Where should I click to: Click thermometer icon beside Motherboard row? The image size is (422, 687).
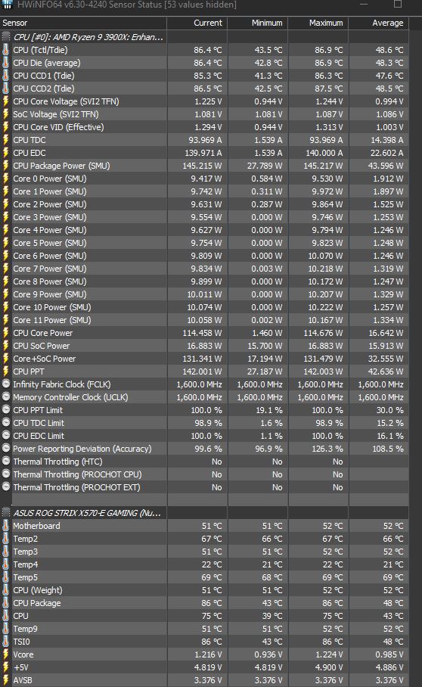[6, 525]
